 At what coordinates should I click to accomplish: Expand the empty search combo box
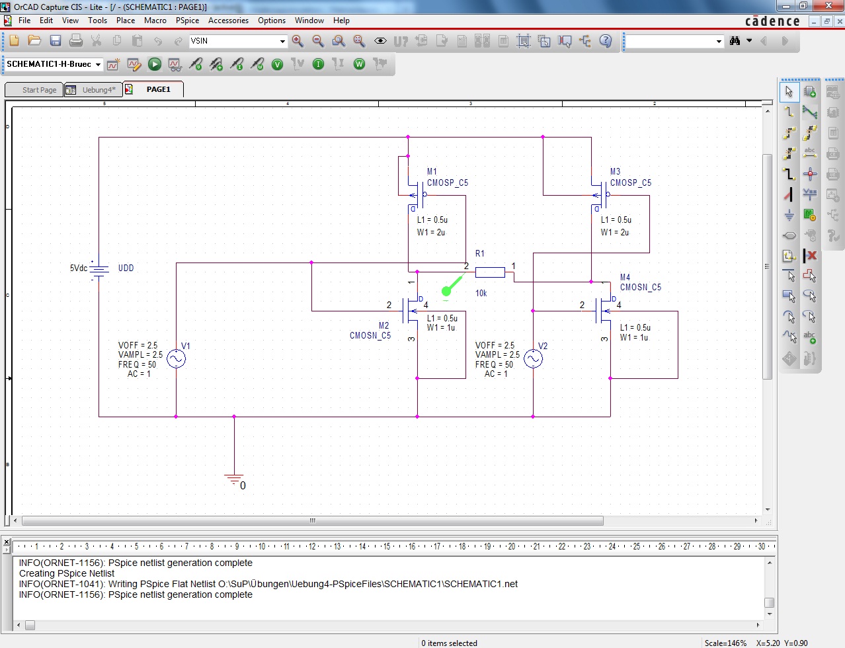tap(719, 41)
